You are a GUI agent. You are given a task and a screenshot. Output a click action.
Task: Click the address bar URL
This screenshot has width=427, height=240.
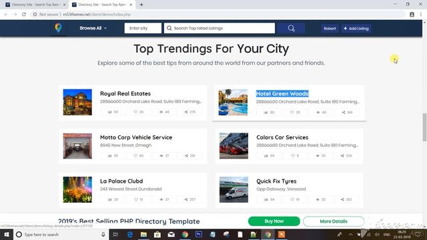(97, 15)
